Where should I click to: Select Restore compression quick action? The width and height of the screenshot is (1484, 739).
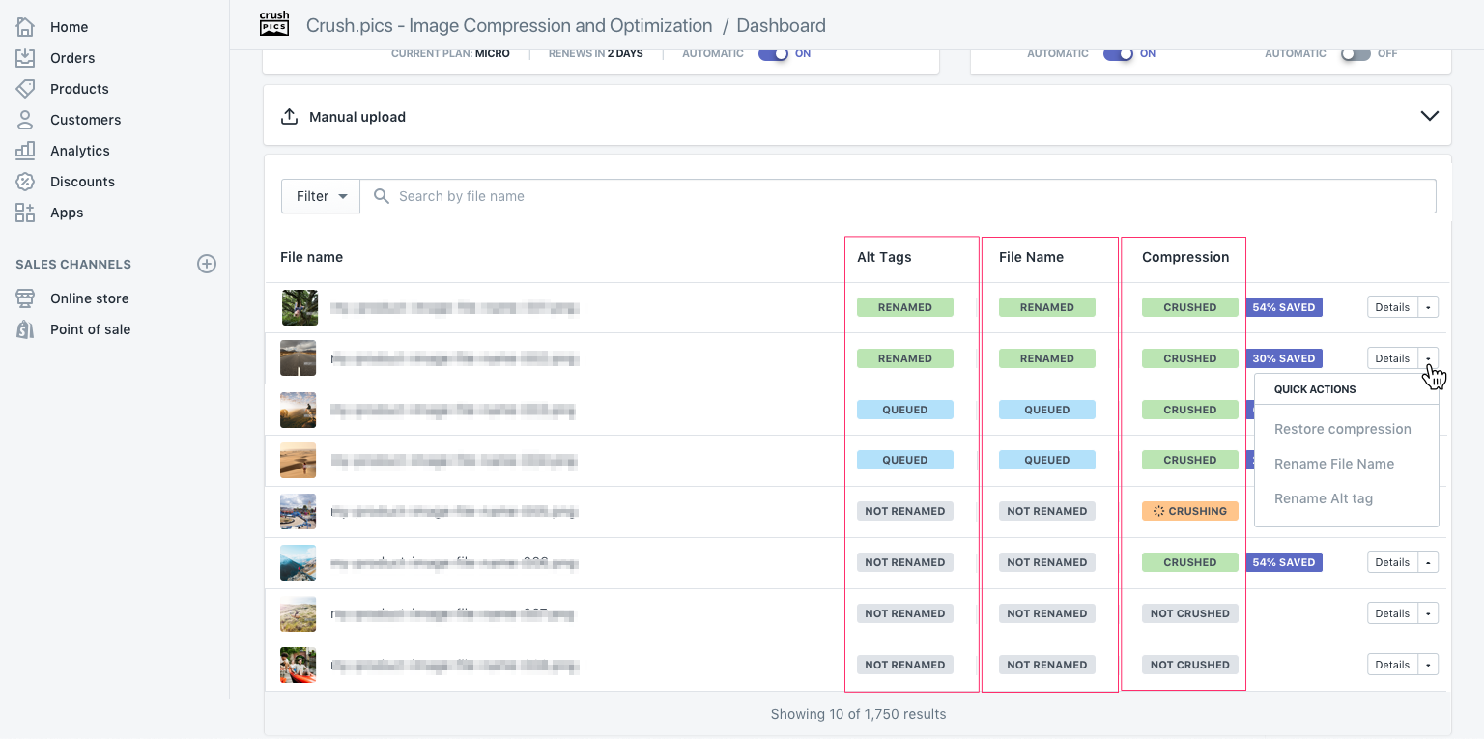click(x=1342, y=429)
